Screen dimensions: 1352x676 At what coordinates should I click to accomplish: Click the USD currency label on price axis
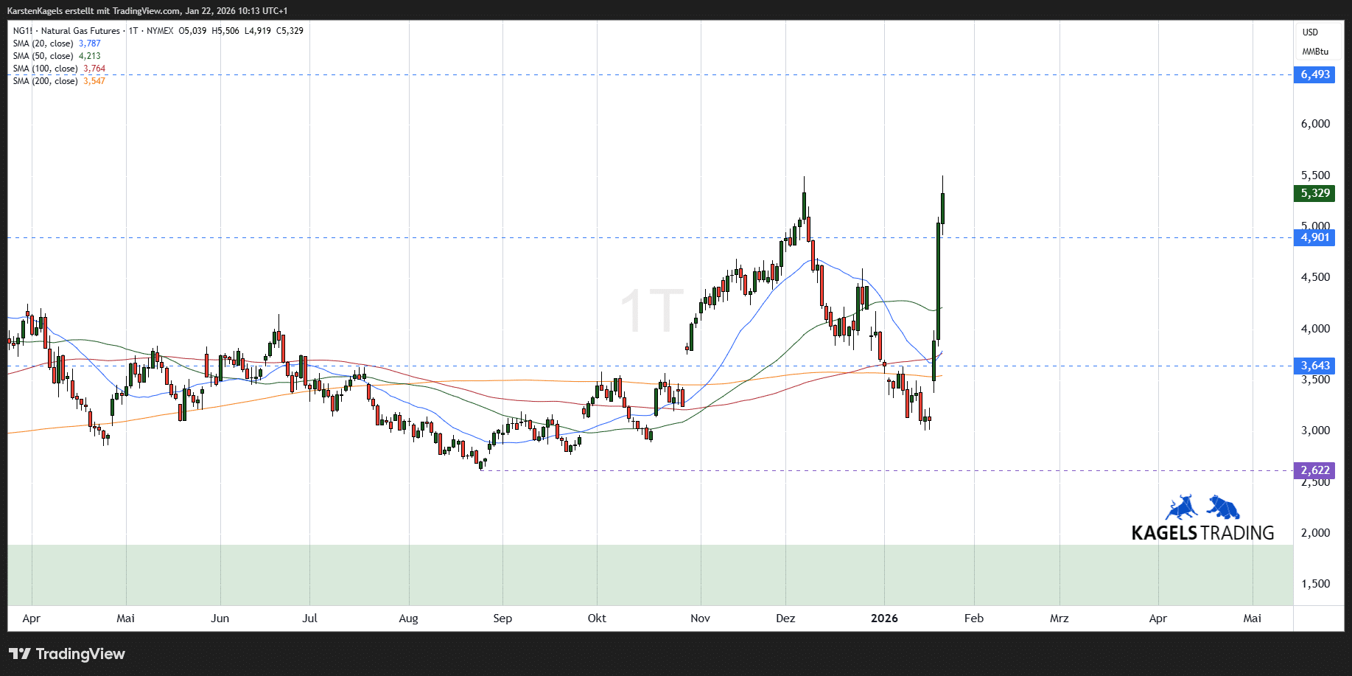(1310, 32)
